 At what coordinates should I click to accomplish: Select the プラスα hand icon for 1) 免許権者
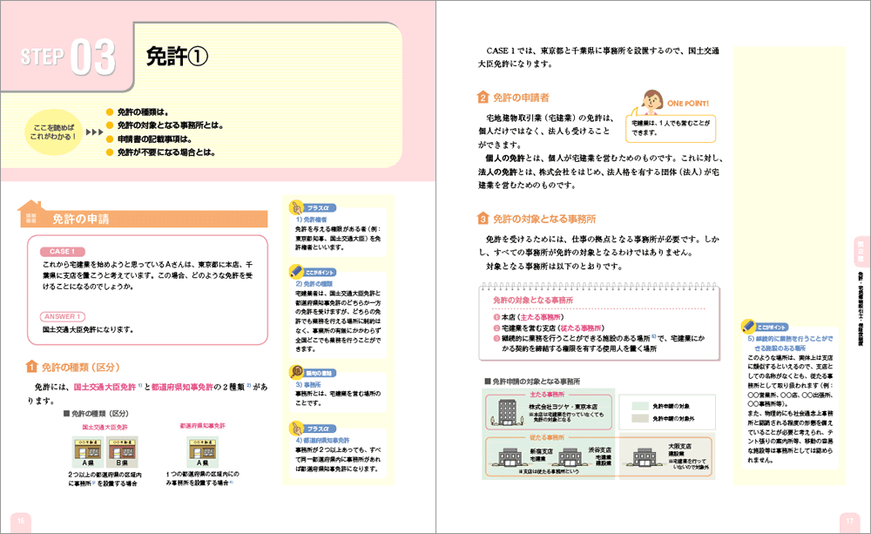pos(296,207)
